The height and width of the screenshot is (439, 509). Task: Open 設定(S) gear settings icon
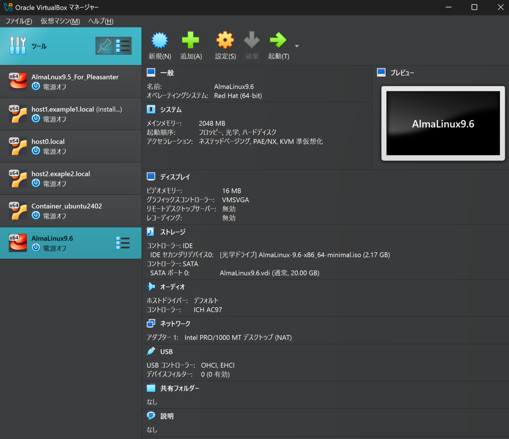coord(225,40)
